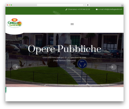Close the browser window with the red button

tap(7, 5)
